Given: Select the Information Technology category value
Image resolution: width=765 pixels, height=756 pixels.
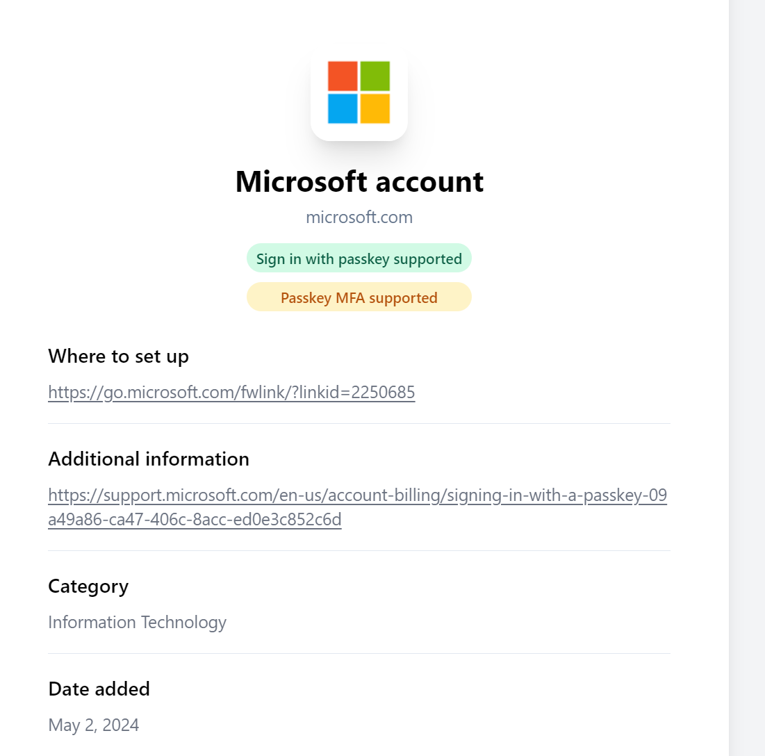Looking at the screenshot, I should click(x=137, y=622).
